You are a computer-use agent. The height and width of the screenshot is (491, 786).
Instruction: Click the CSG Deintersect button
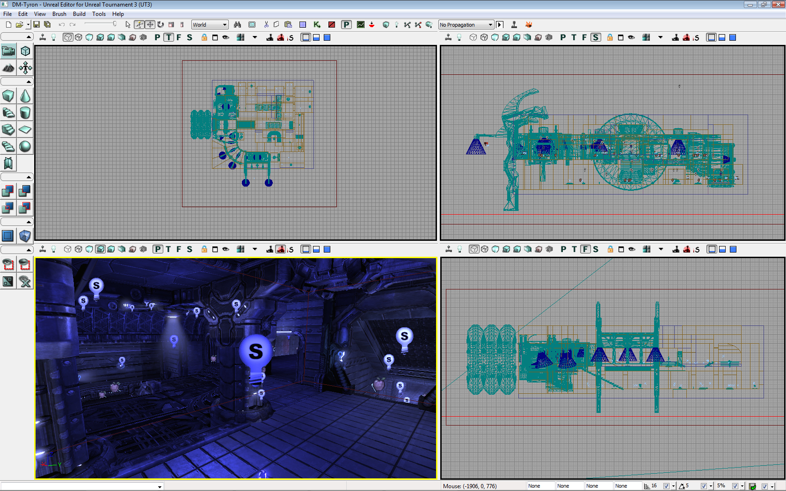point(25,208)
